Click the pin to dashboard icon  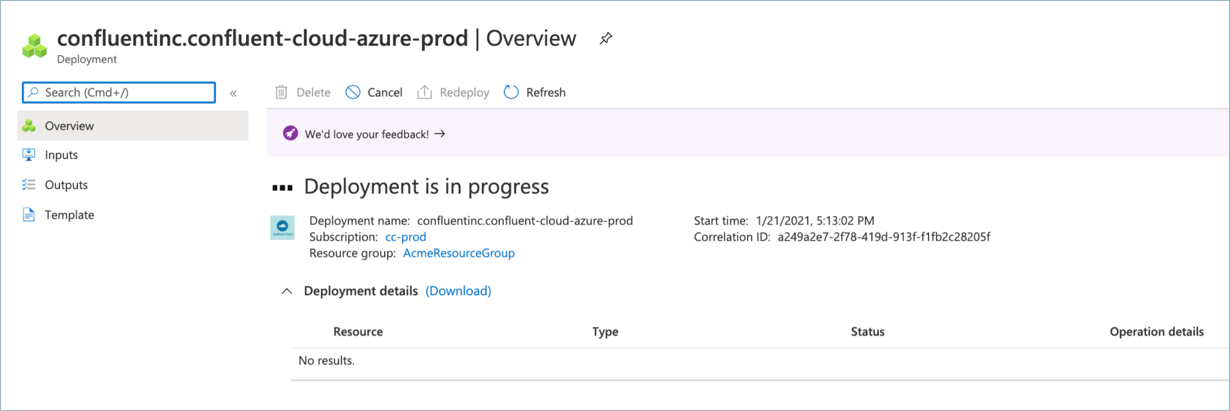pos(606,38)
